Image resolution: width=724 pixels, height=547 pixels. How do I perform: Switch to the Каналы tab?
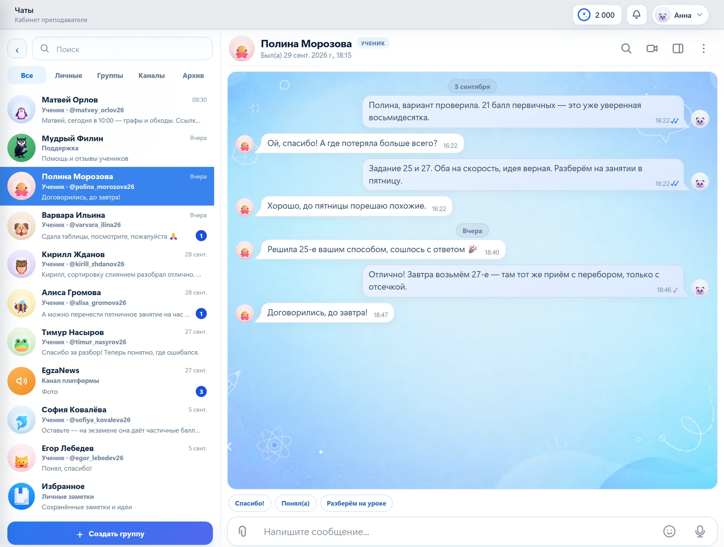pos(152,75)
